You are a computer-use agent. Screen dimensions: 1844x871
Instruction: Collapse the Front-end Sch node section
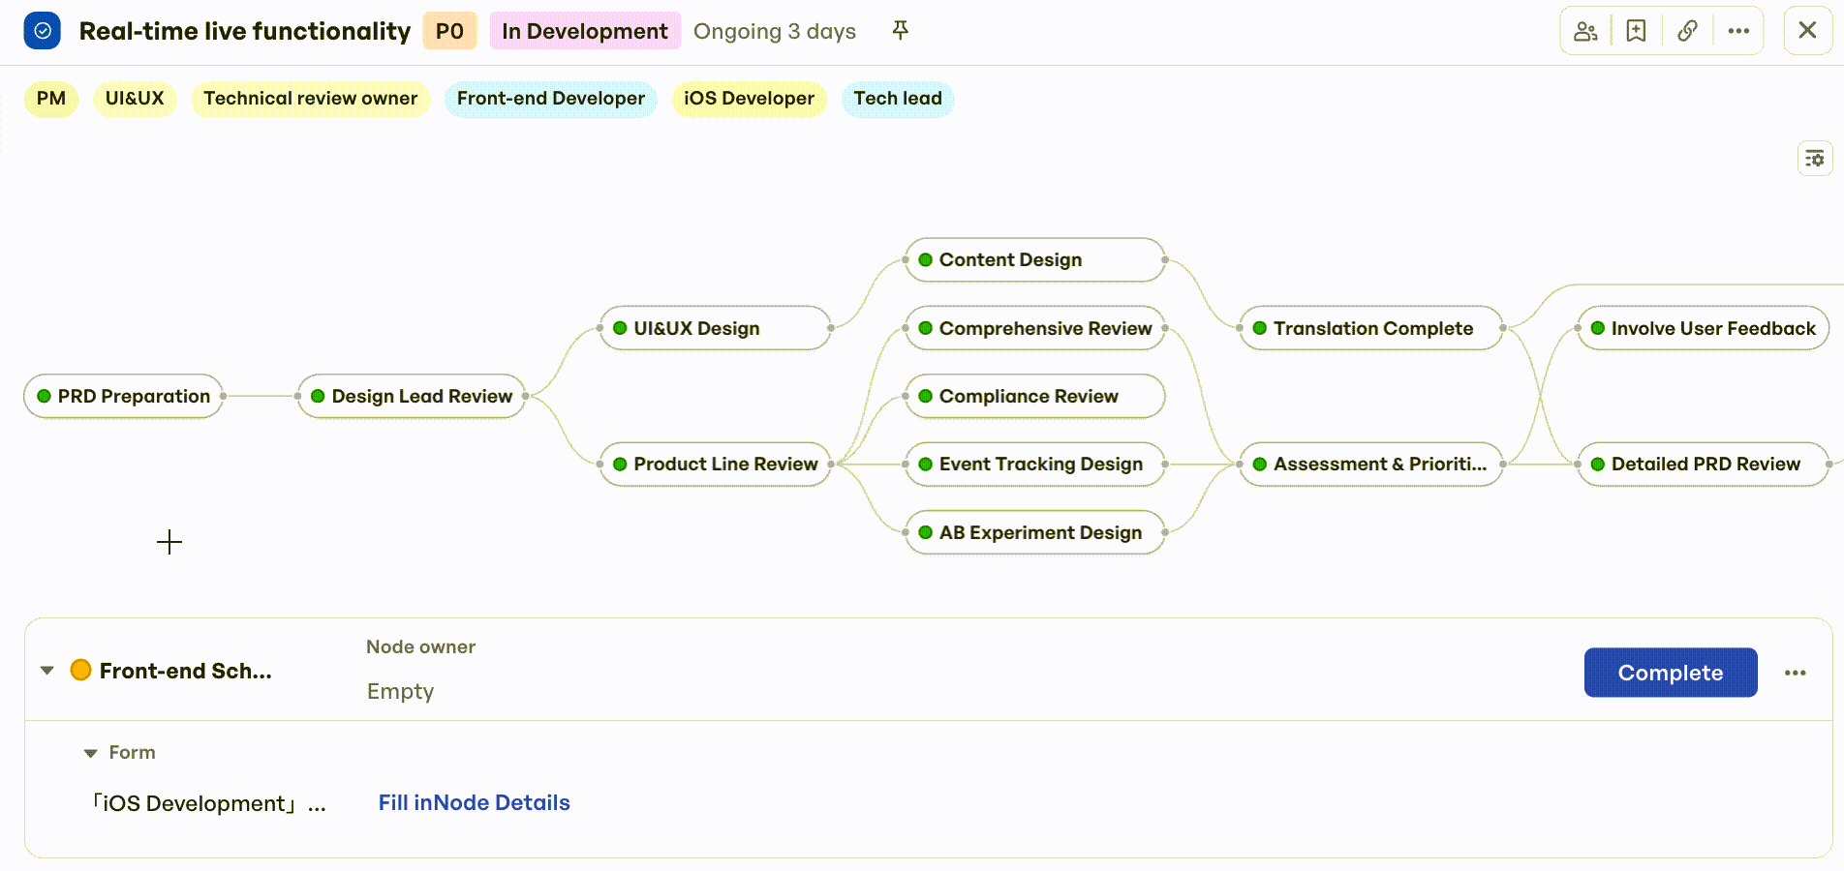[46, 670]
